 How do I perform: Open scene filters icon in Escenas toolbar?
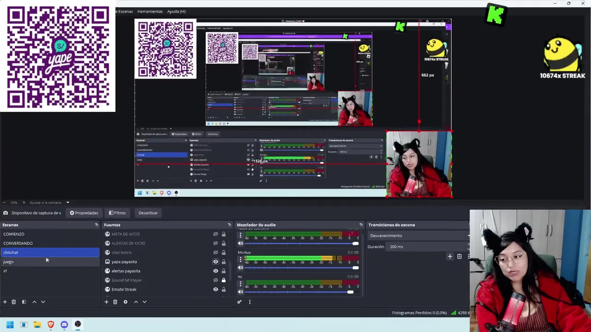tap(24, 302)
